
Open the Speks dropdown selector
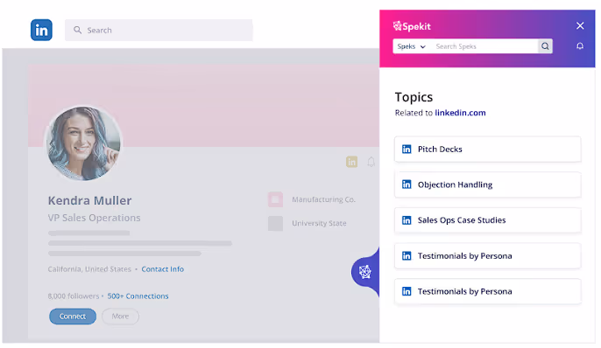(x=411, y=46)
